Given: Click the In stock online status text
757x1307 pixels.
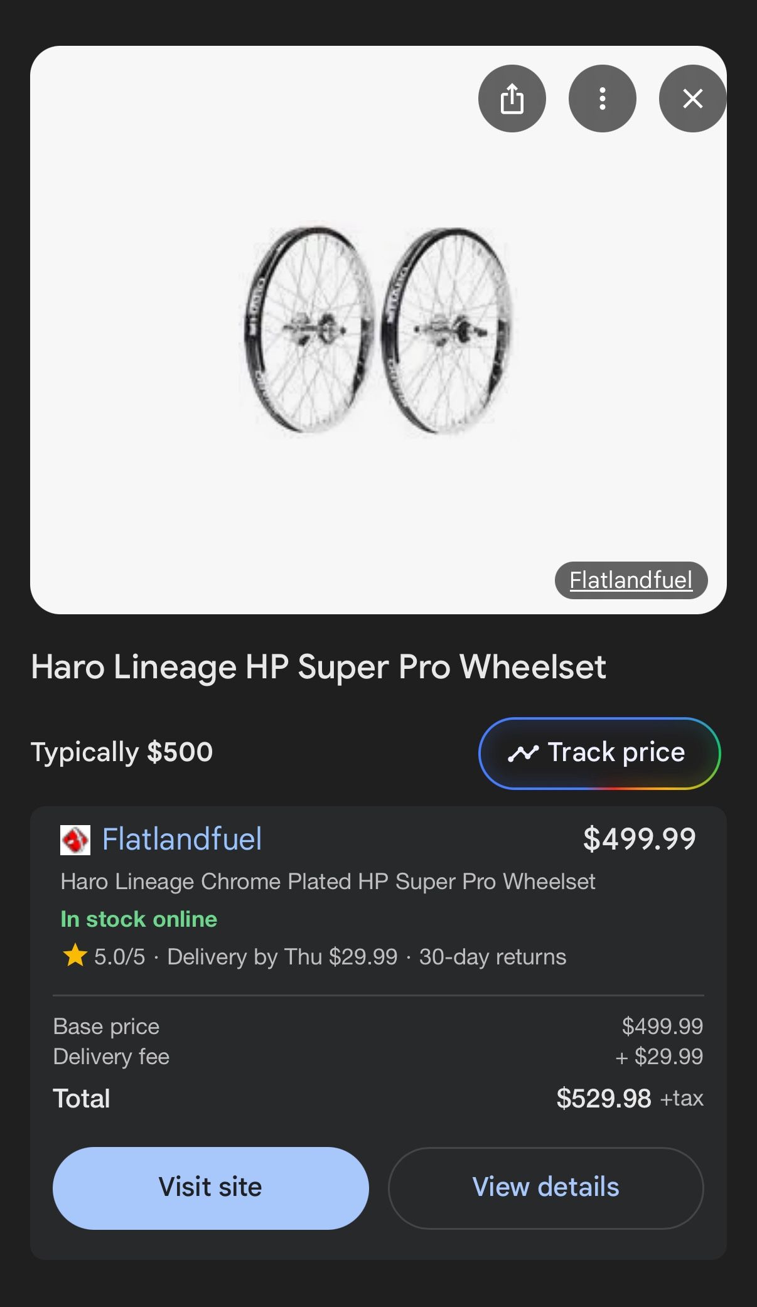Looking at the screenshot, I should point(139,919).
